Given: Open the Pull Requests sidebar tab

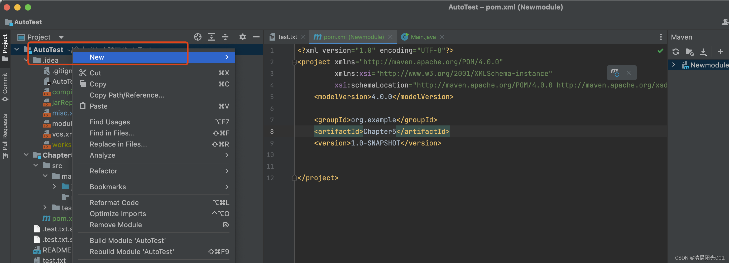Looking at the screenshot, I should (x=5, y=136).
